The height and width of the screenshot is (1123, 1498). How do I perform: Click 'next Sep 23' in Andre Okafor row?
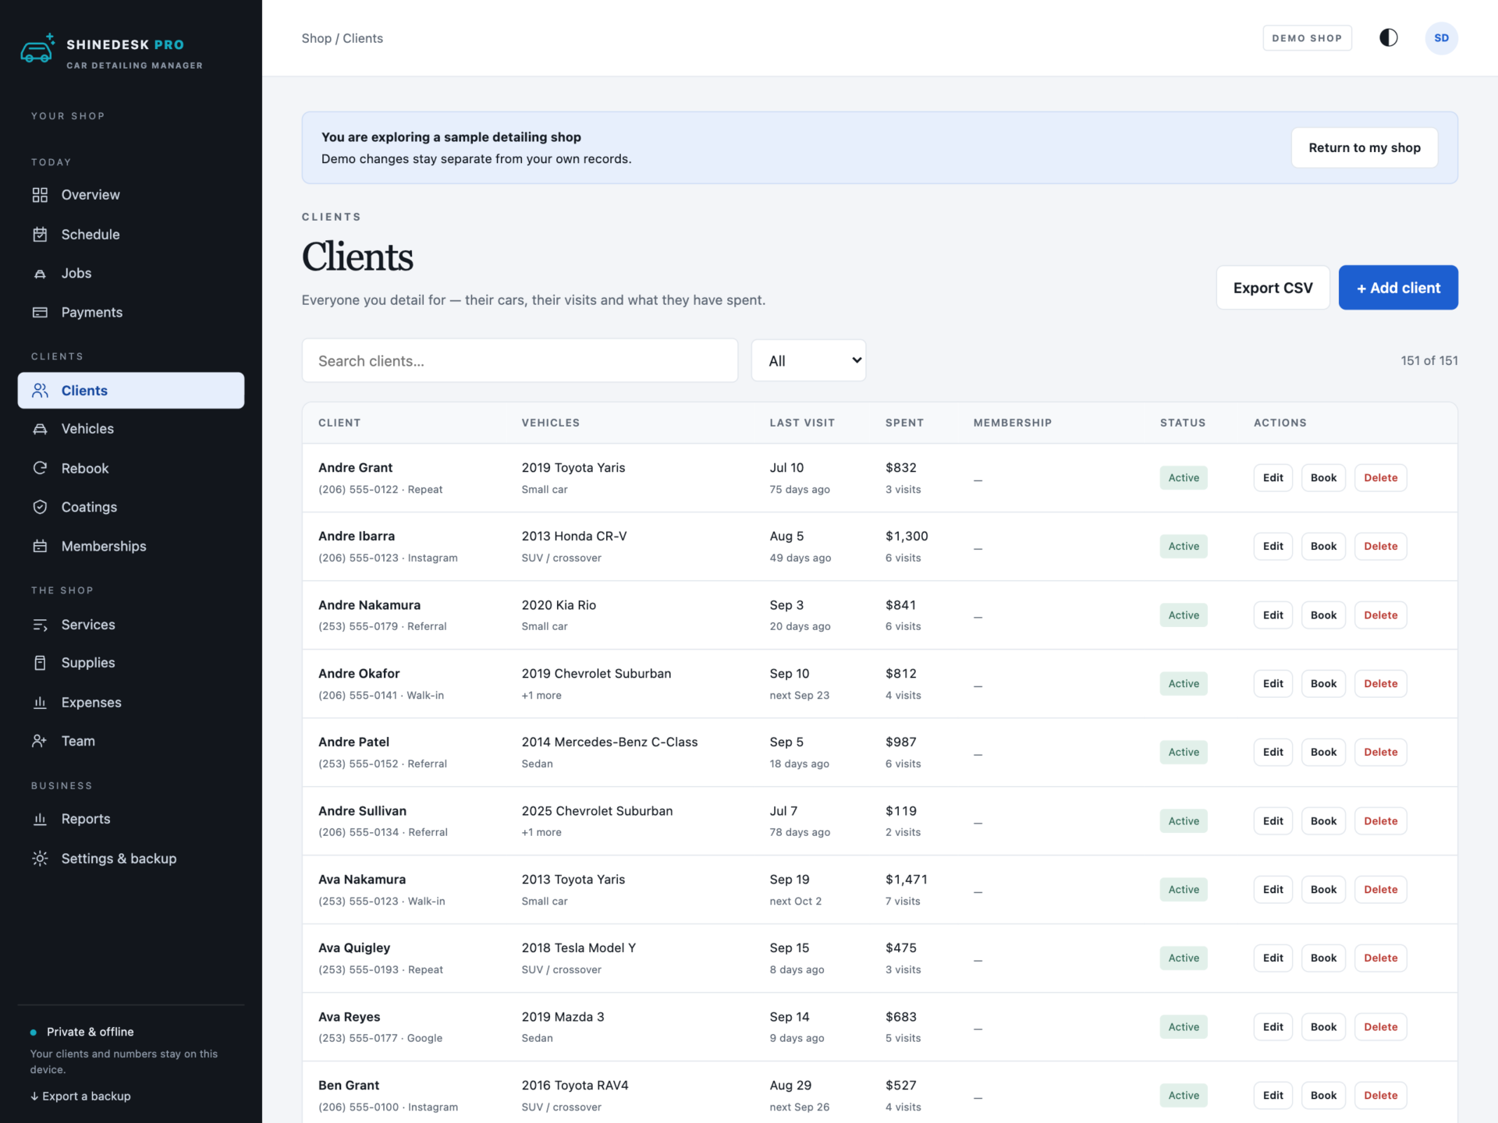tap(799, 696)
